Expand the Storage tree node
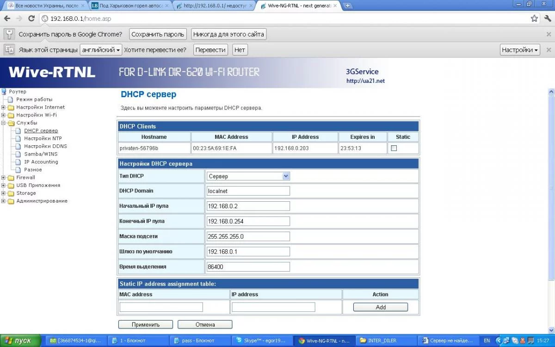 tap(3, 193)
